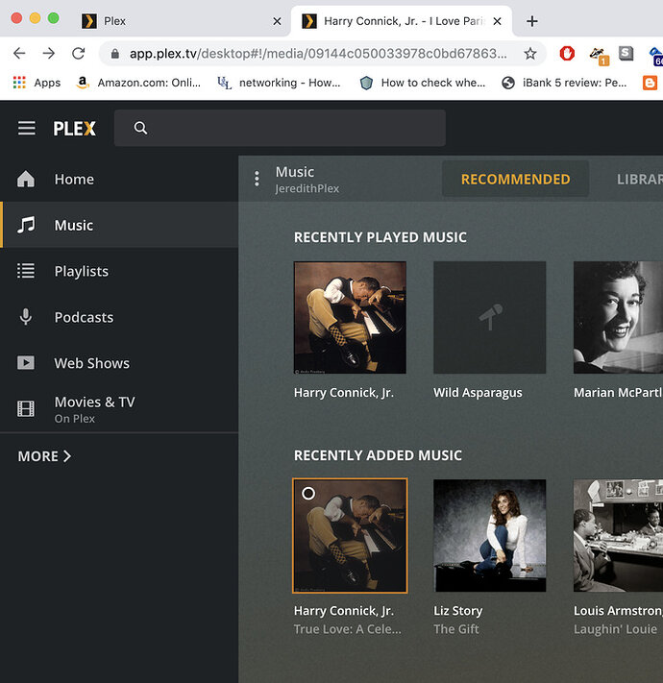Open Wild Asparagus placeholder thumbnail
Image resolution: width=663 pixels, height=683 pixels.
pyautogui.click(x=490, y=318)
